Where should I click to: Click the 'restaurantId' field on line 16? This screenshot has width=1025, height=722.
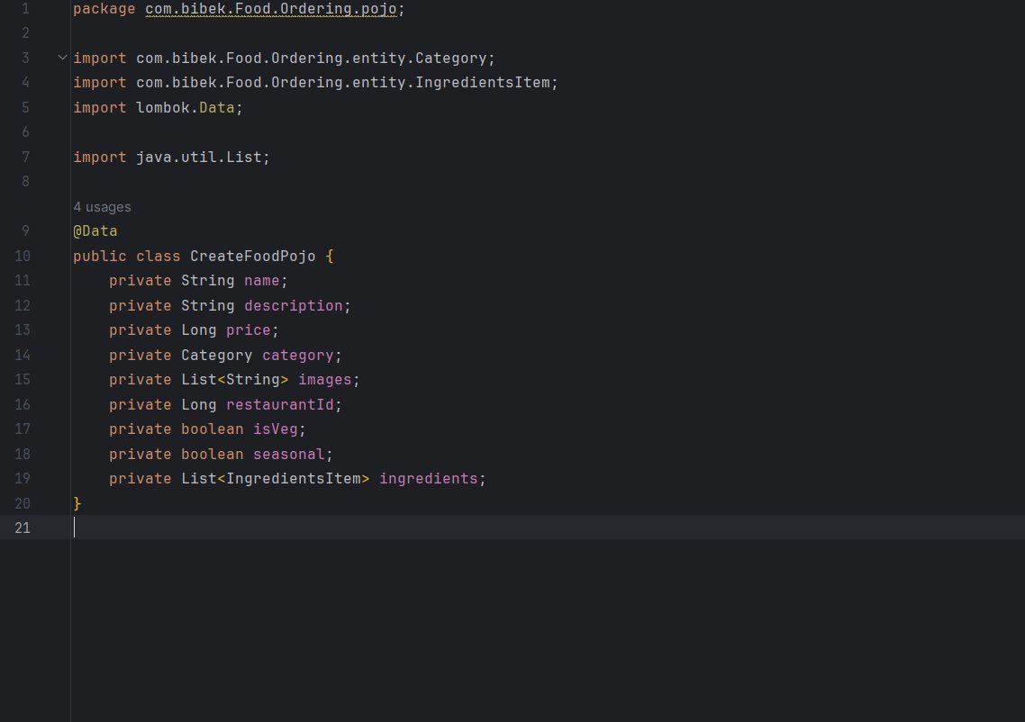(280, 405)
